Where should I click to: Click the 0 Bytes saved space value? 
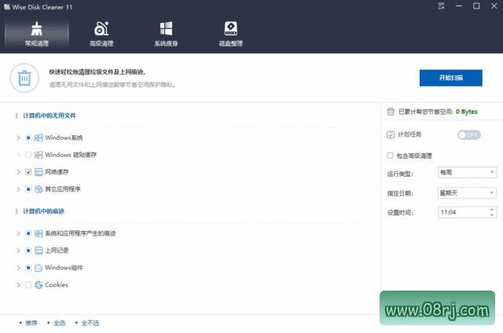[466, 112]
